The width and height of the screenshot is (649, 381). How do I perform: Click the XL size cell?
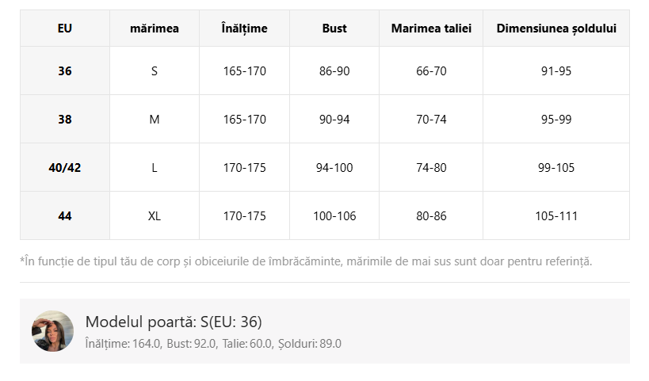[155, 216]
